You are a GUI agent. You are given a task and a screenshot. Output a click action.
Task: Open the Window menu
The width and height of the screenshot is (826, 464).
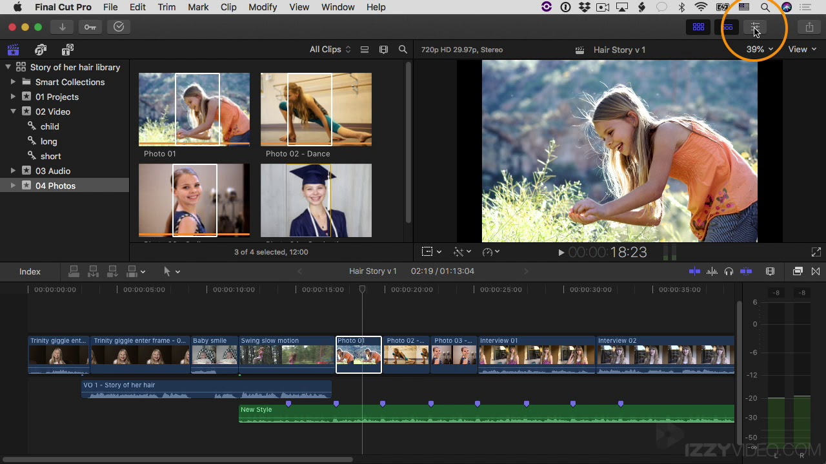[338, 7]
